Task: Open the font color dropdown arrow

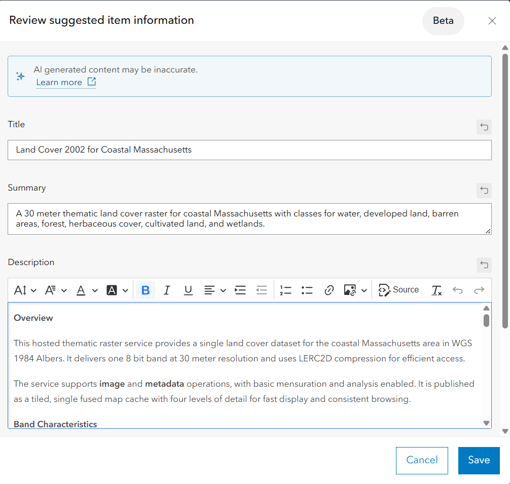Action: tap(95, 290)
